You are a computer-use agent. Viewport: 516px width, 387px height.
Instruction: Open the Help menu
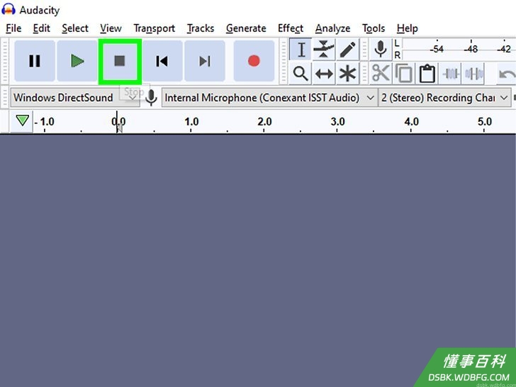click(407, 28)
